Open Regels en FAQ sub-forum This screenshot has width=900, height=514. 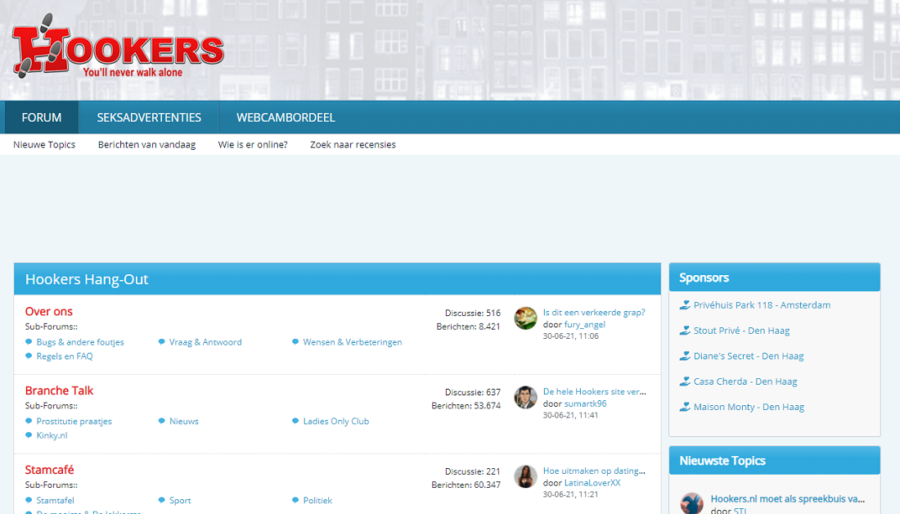(65, 356)
